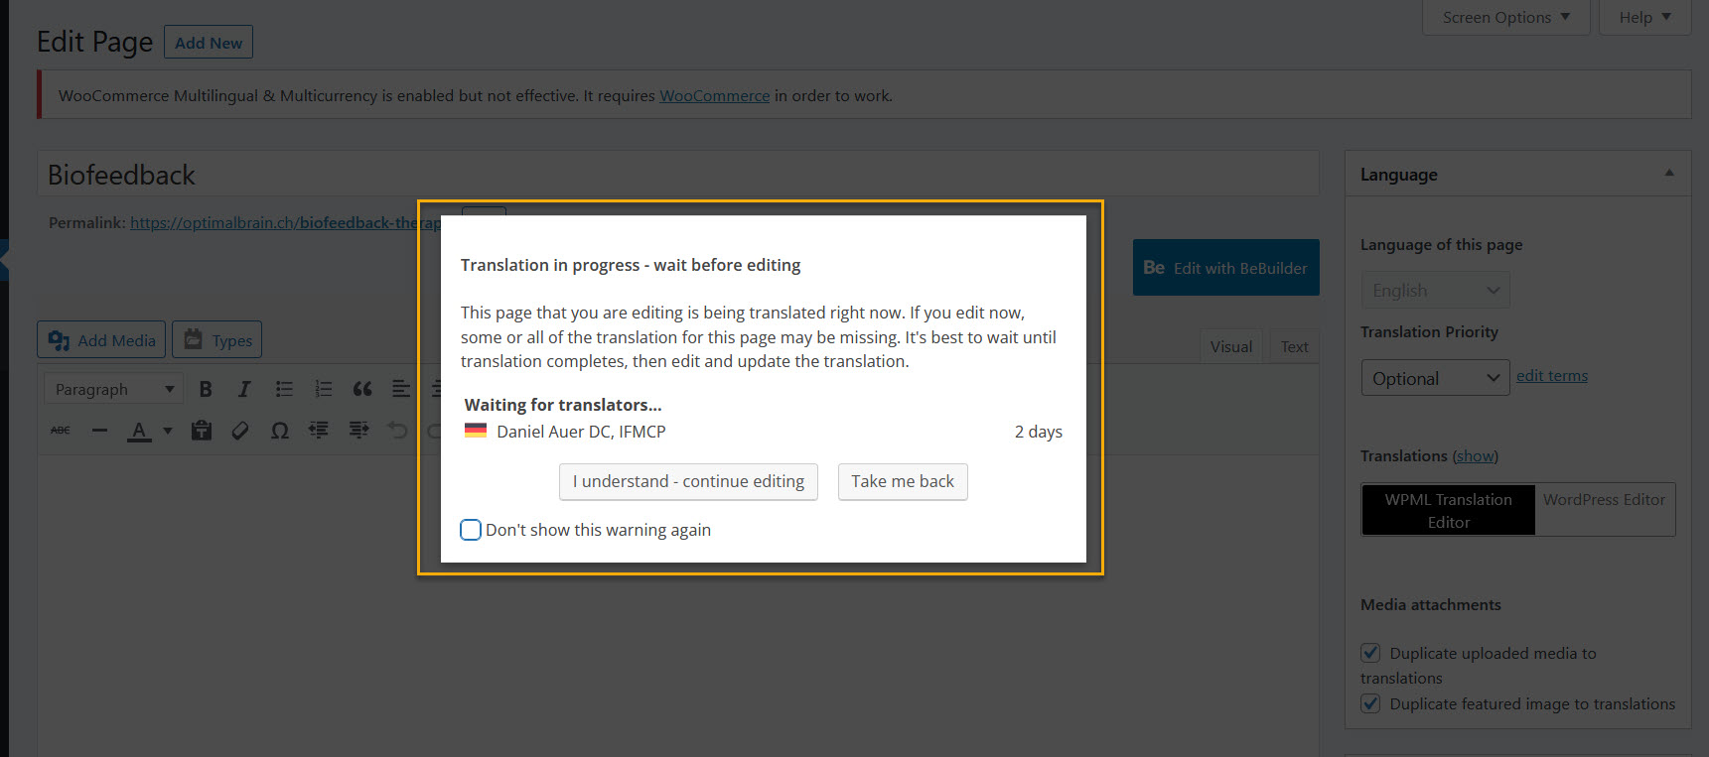Click the German flag icon
The image size is (1709, 757).
[476, 431]
